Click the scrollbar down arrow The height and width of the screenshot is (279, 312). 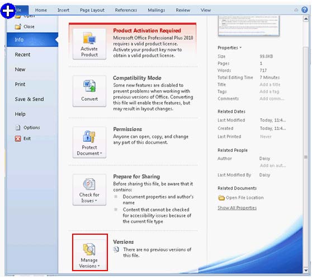click(306, 271)
